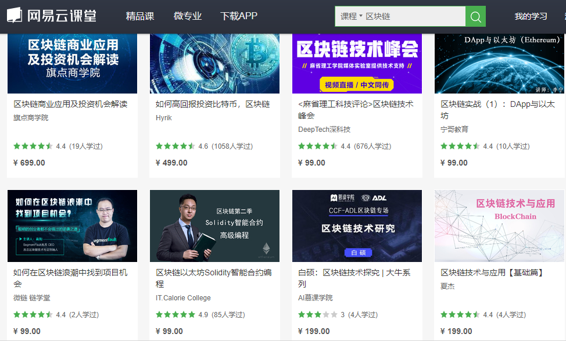Open thumbnail of 区块链商业应用及投资机会解读 course
The image size is (566, 341).
pos(72,63)
